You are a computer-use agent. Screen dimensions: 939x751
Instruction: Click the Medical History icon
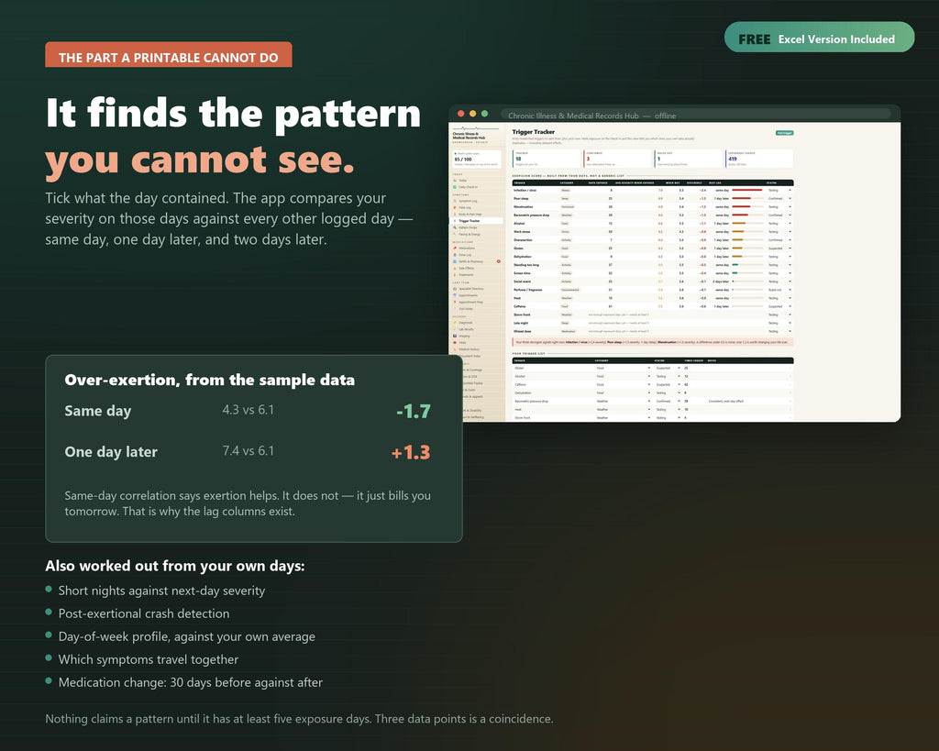[x=455, y=349]
